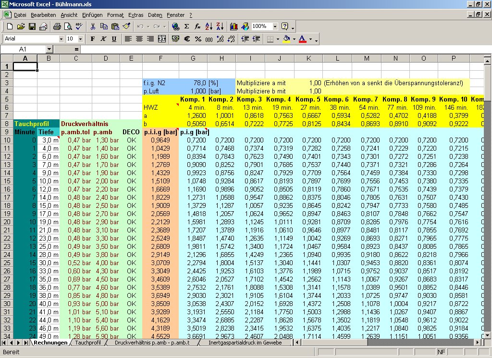This screenshot has height=358, width=492.
Task: Switch to the Tauchprofil sheet tab
Action: [88, 343]
